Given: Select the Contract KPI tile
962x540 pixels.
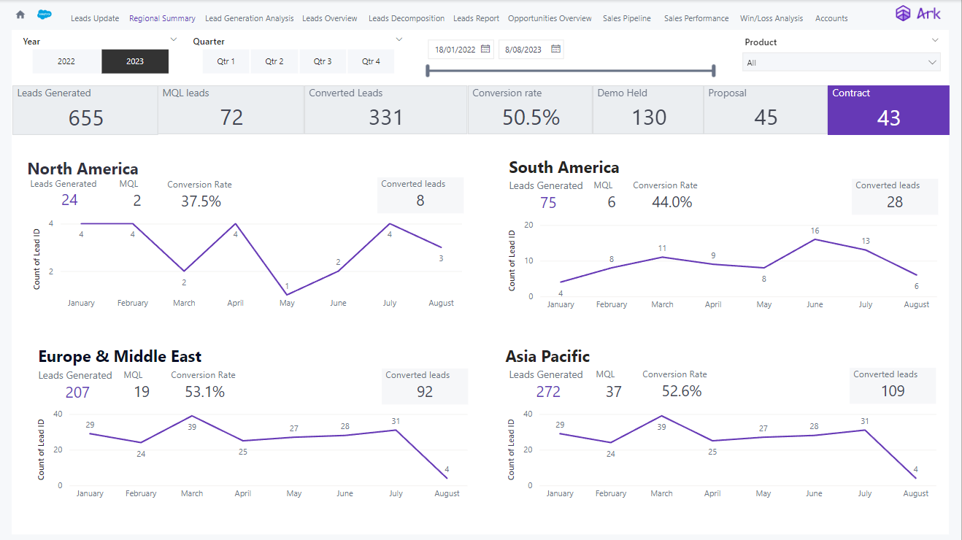Looking at the screenshot, I should [888, 109].
